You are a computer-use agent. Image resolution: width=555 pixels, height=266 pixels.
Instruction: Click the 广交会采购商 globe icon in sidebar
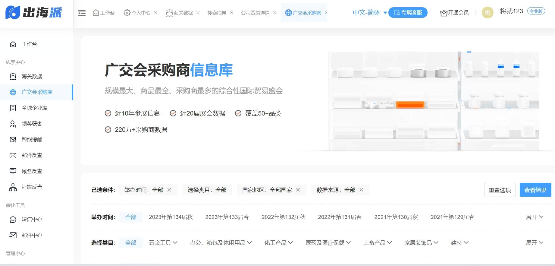pyautogui.click(x=13, y=92)
